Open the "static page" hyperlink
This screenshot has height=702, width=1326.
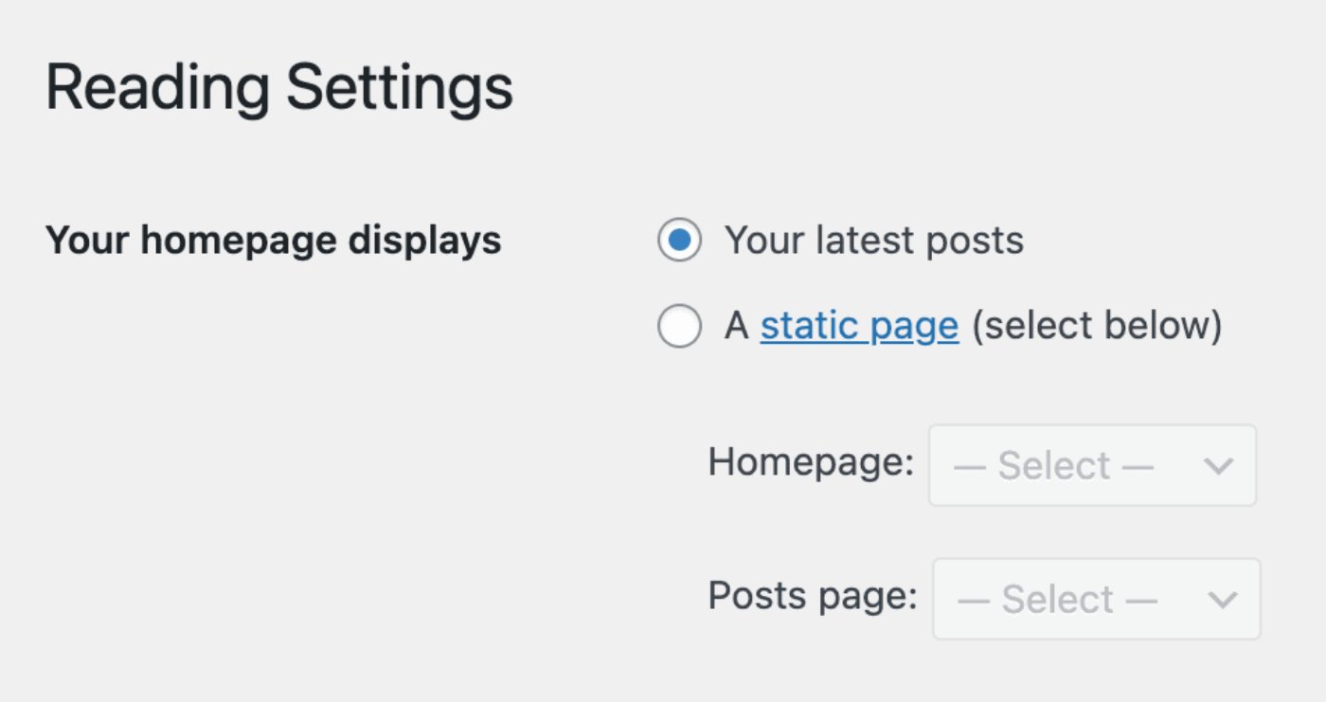point(859,327)
